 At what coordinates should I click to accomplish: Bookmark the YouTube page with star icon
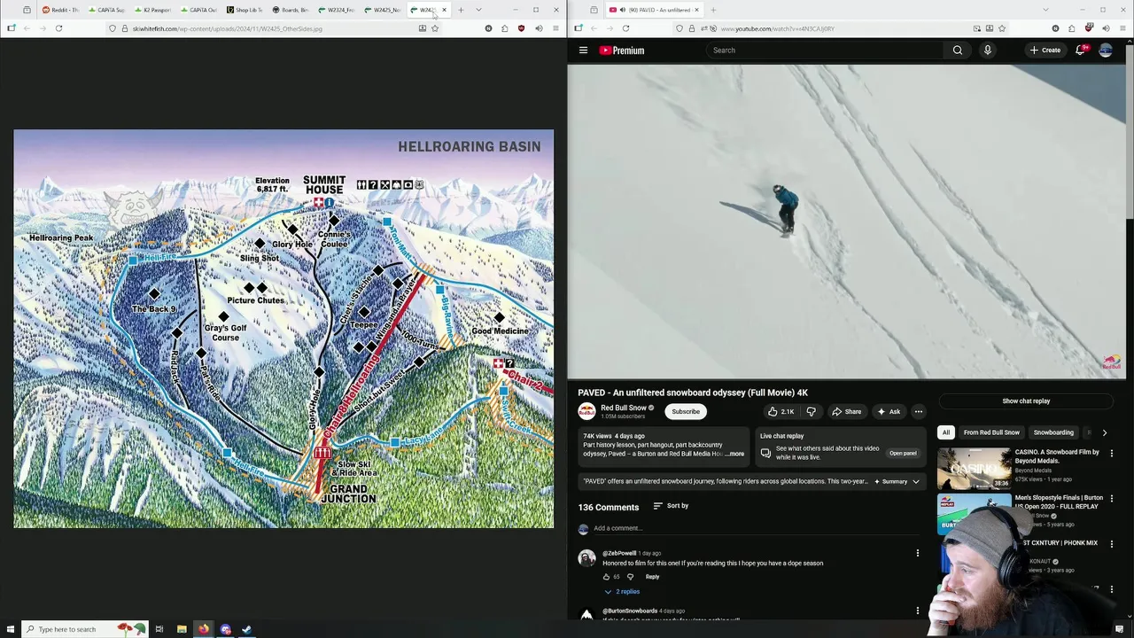coord(1001,28)
